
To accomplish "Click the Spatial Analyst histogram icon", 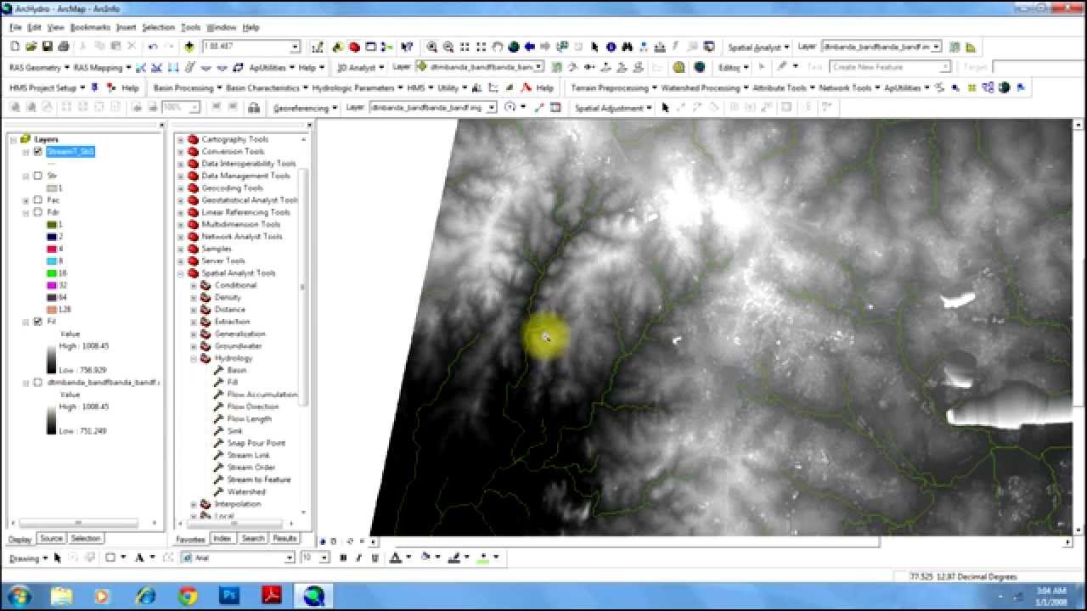I will click(971, 47).
